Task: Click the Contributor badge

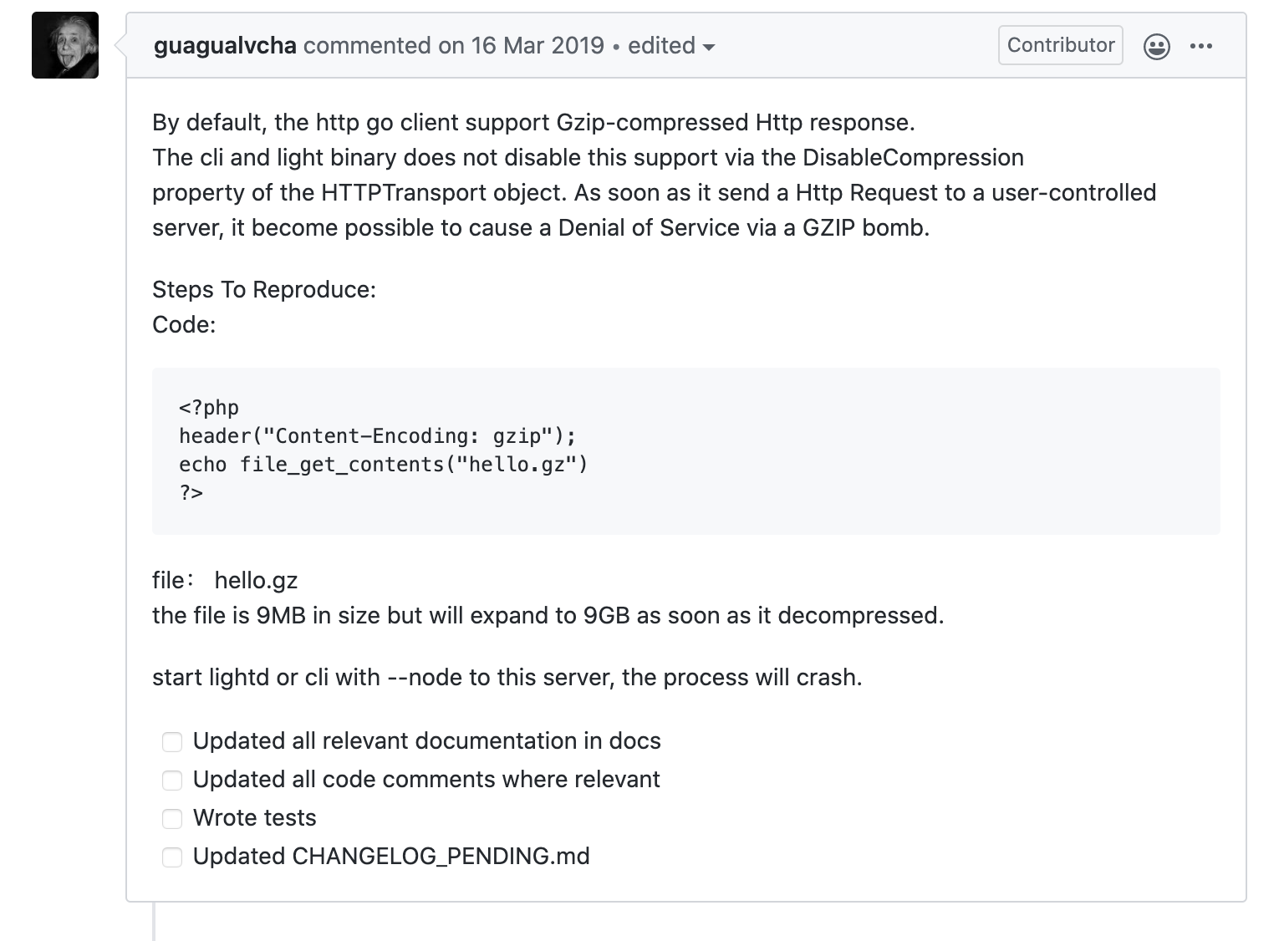Action: click(1060, 45)
